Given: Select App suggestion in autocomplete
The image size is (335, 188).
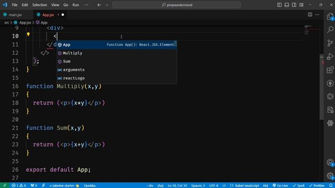Looking at the screenshot, I should [117, 45].
